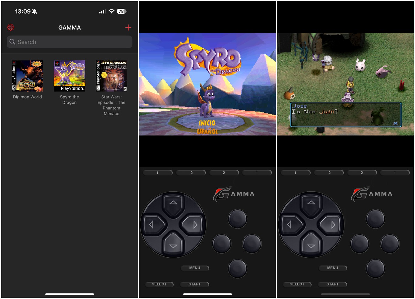This screenshot has height=299, width=415.
Task: Tap the bottom action button on the controller
Action: coord(238,268)
